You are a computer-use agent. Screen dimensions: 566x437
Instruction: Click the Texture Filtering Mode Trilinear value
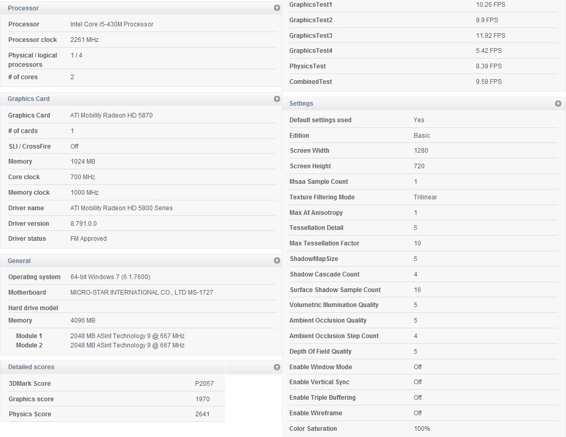pyautogui.click(x=425, y=197)
